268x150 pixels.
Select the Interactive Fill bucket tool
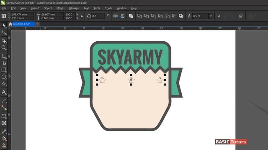[4, 139]
